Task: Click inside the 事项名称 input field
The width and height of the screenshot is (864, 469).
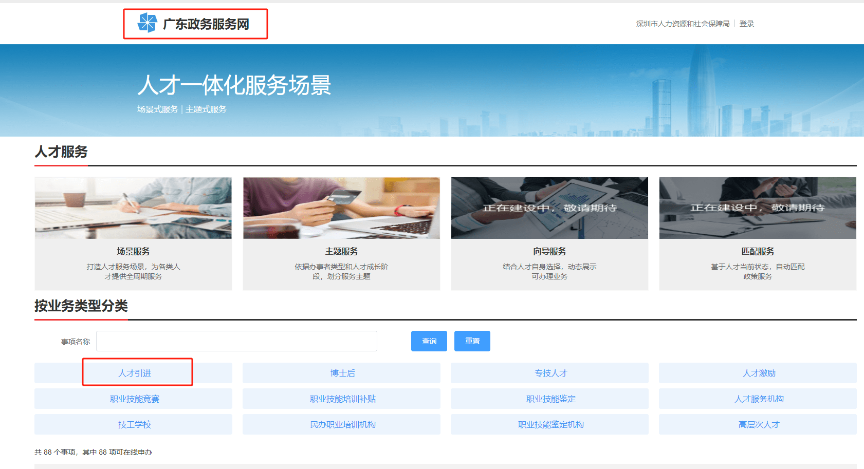Action: click(x=236, y=341)
